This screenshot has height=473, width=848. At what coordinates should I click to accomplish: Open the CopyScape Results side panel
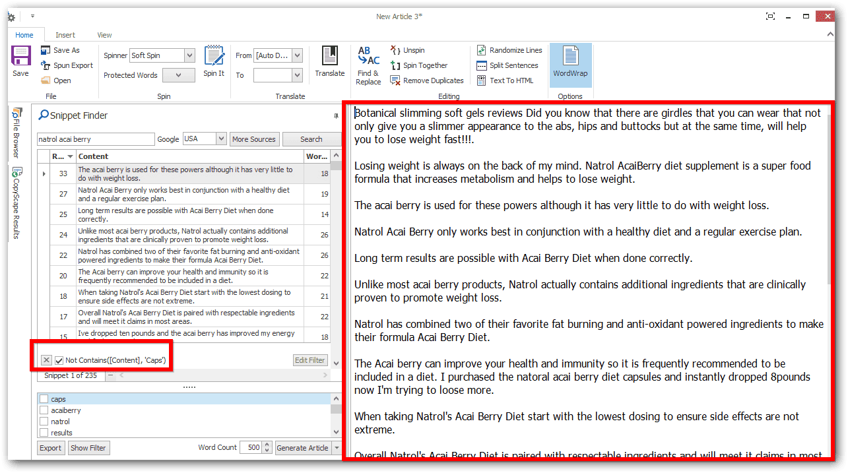(x=17, y=203)
